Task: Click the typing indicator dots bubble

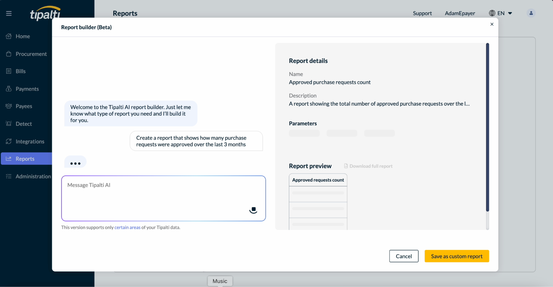Action: [75, 162]
